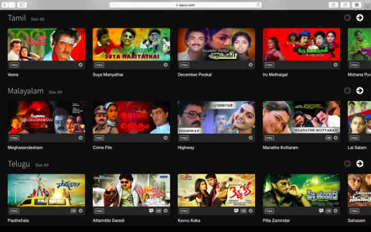
Task: Click the clock icon on Iru Methaigal card
Action: click(x=336, y=65)
